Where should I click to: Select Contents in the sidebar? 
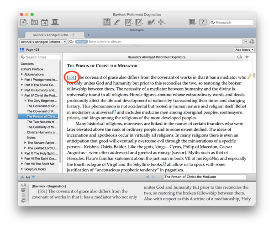27,64
